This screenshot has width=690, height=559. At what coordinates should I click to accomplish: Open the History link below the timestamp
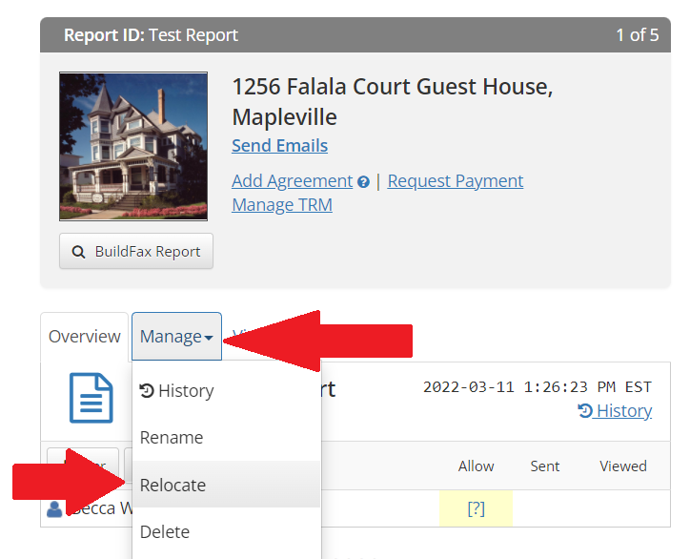(615, 411)
